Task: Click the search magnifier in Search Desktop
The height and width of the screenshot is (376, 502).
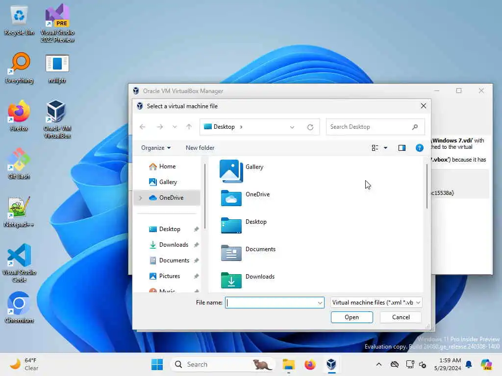Action: pos(415,127)
